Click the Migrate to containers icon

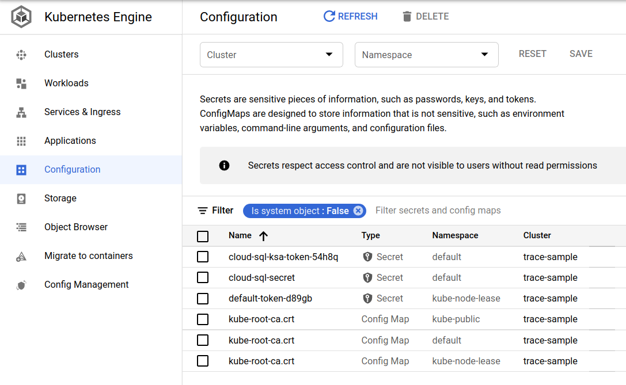click(21, 256)
